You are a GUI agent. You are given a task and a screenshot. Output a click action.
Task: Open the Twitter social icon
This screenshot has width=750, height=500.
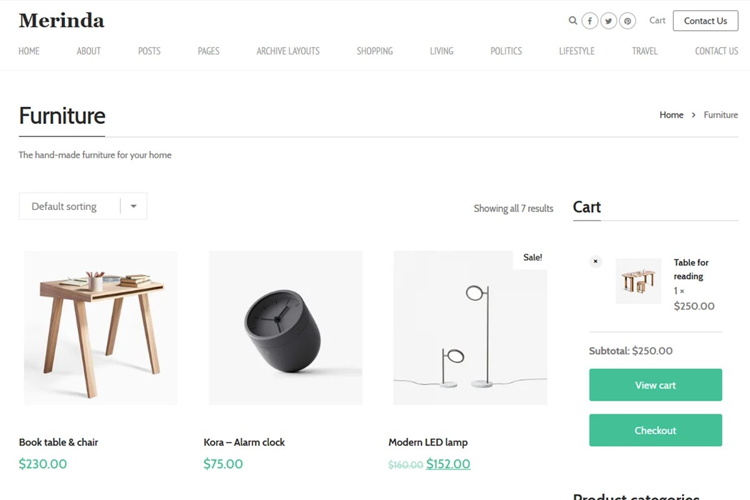(x=609, y=21)
